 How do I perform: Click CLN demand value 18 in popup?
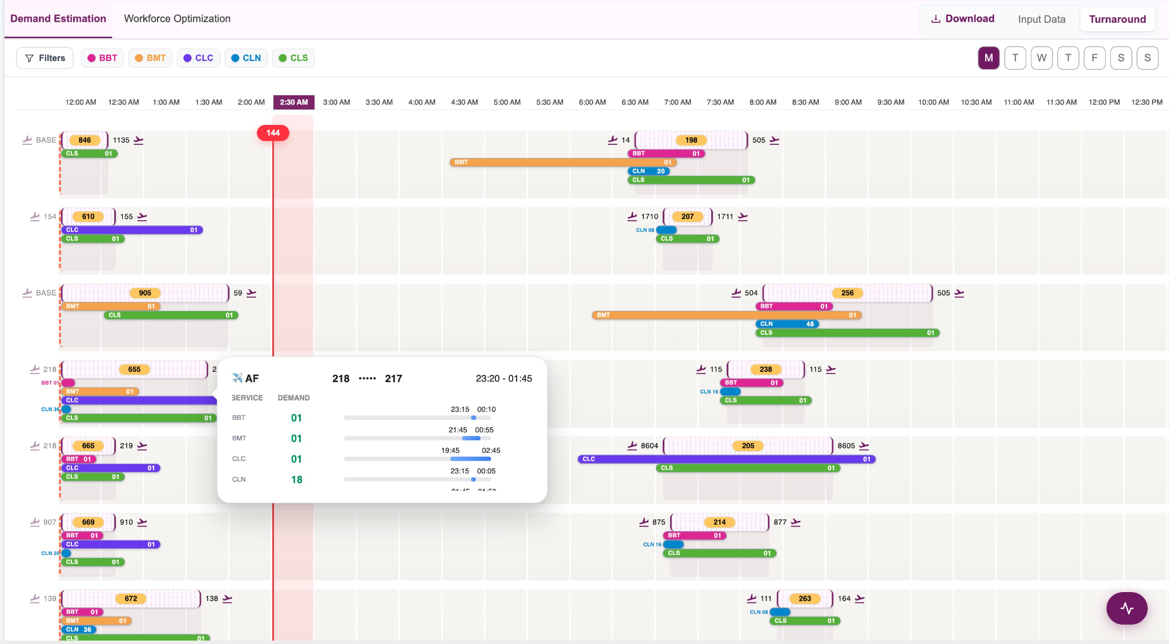(x=296, y=480)
